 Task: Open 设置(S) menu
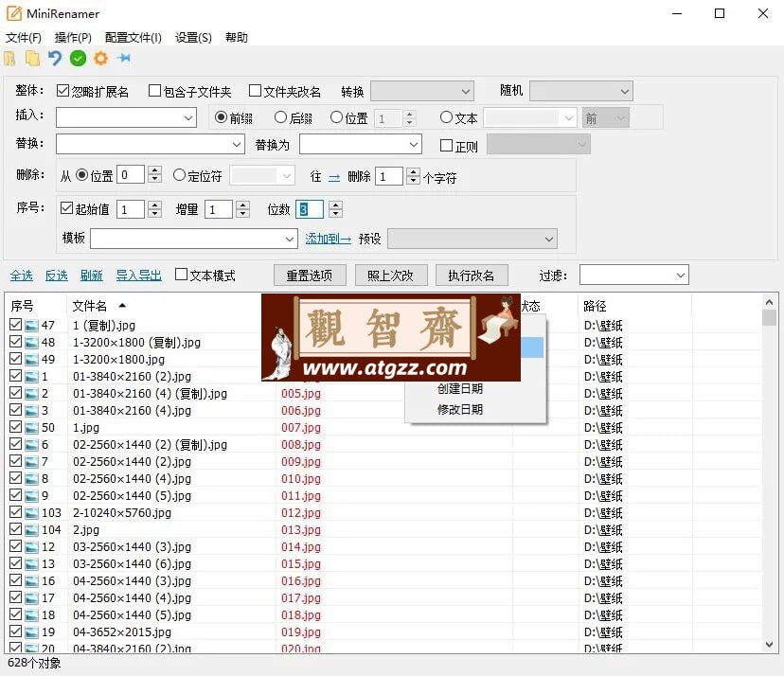pyautogui.click(x=193, y=38)
